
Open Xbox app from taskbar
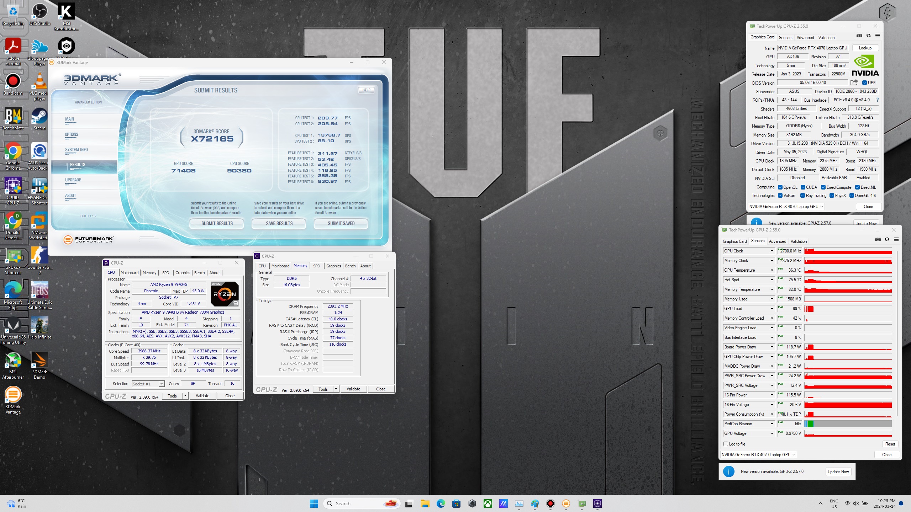(x=488, y=503)
